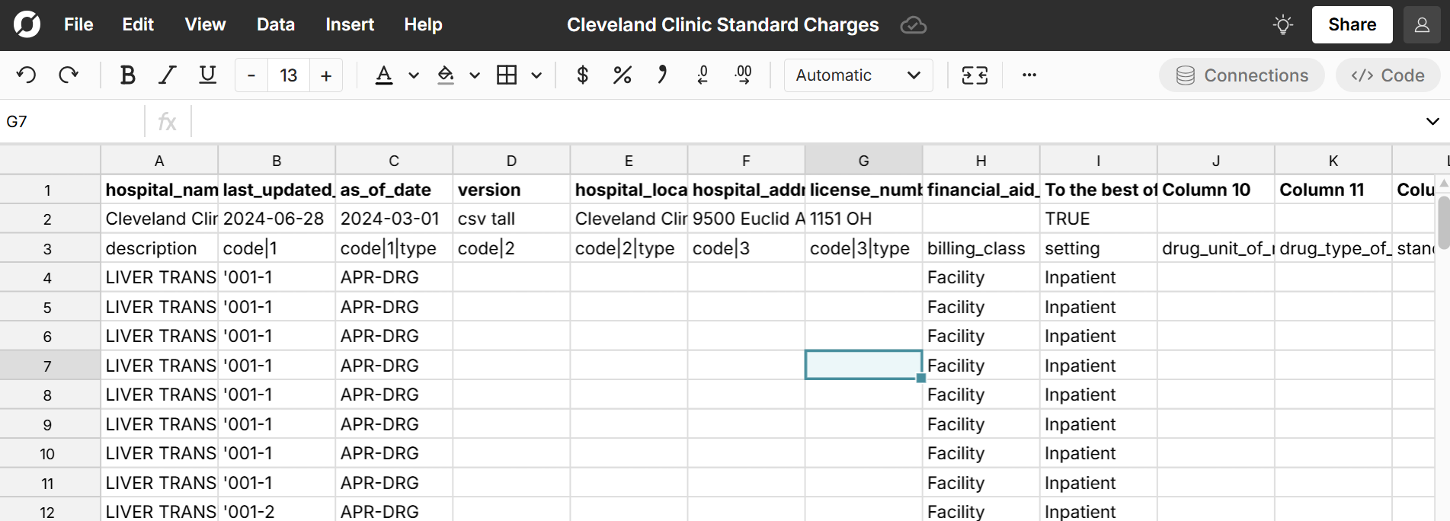This screenshot has height=521, width=1450.
Task: Toggle bold formatting
Action: pos(127,75)
